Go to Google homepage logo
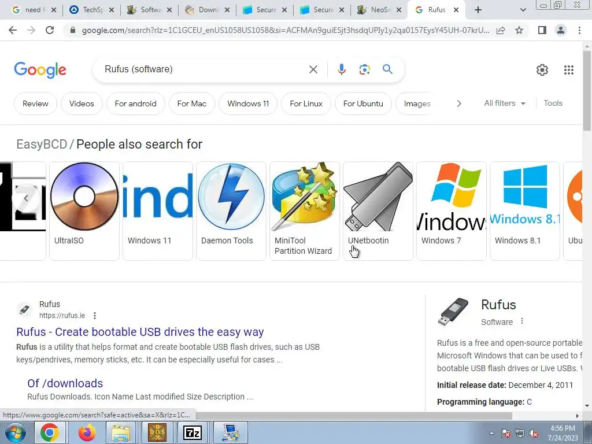 click(40, 70)
